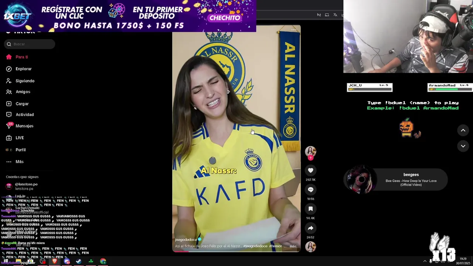The image size is (473, 266).
Task: Click the 'Type !bduel <name> to play' text
Action: pyautogui.click(x=413, y=103)
